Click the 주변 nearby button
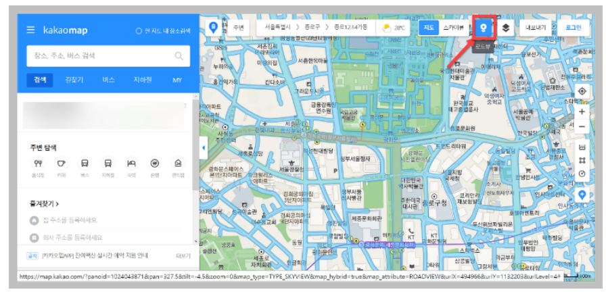 click(238, 28)
